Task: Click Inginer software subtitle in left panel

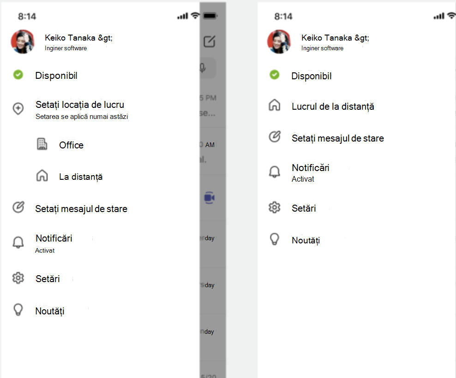Action: (66, 48)
